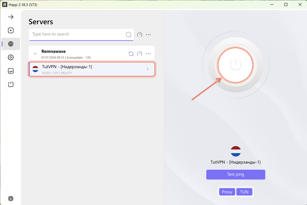Click the Test ping button

pyautogui.click(x=236, y=174)
